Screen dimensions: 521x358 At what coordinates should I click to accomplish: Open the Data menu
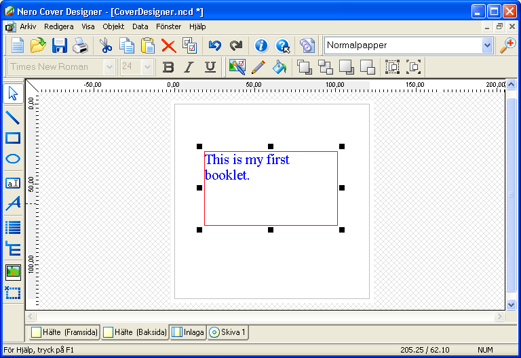(140, 26)
